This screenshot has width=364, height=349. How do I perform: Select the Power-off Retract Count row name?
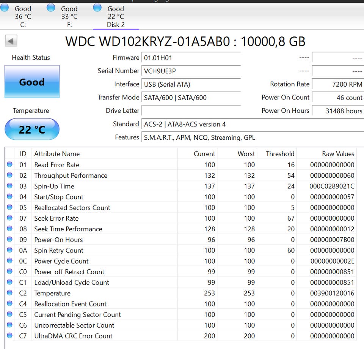pos(69,272)
